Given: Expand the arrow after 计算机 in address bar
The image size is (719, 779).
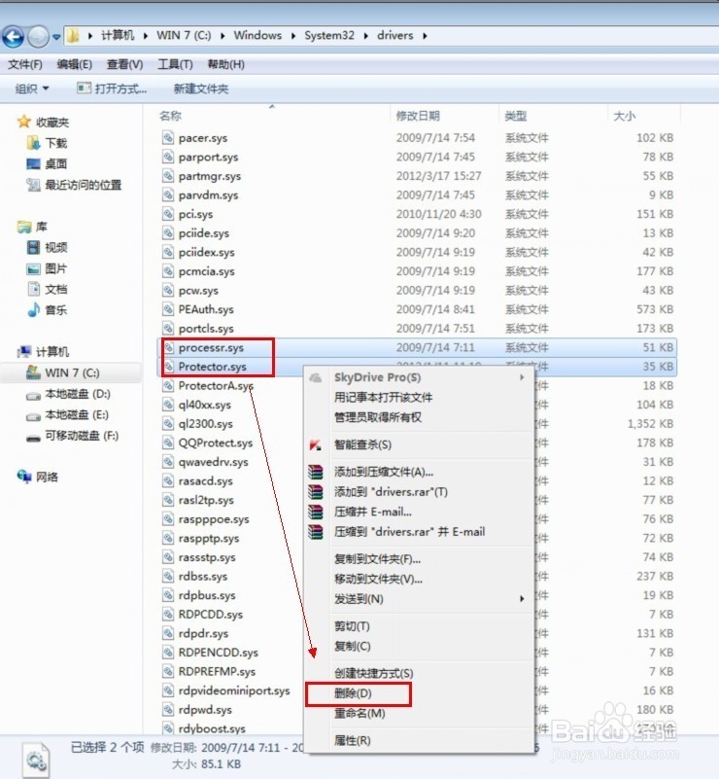Looking at the screenshot, I should [146, 36].
